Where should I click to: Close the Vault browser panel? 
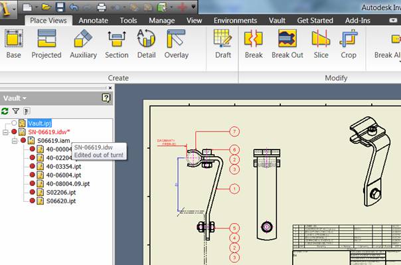coord(110,88)
